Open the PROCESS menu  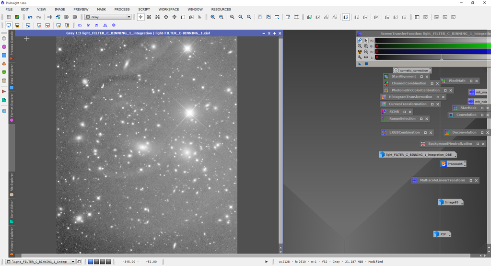tap(122, 10)
